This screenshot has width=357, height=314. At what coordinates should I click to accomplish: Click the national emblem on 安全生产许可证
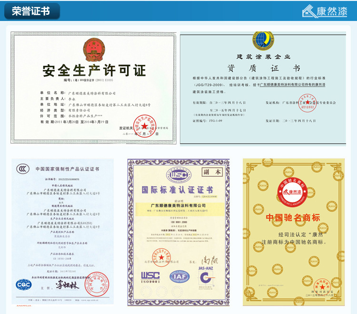point(94,49)
